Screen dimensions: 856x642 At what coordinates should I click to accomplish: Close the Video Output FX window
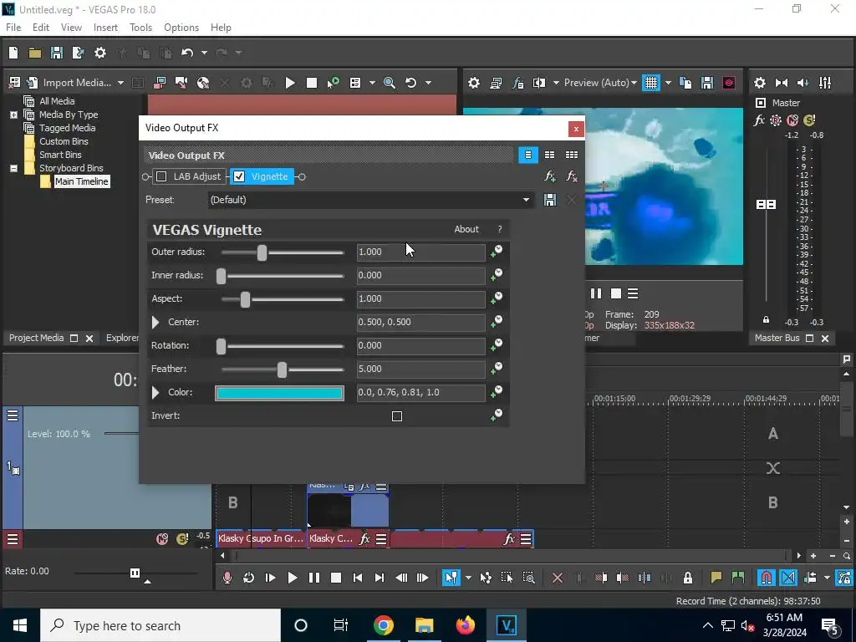pos(576,129)
